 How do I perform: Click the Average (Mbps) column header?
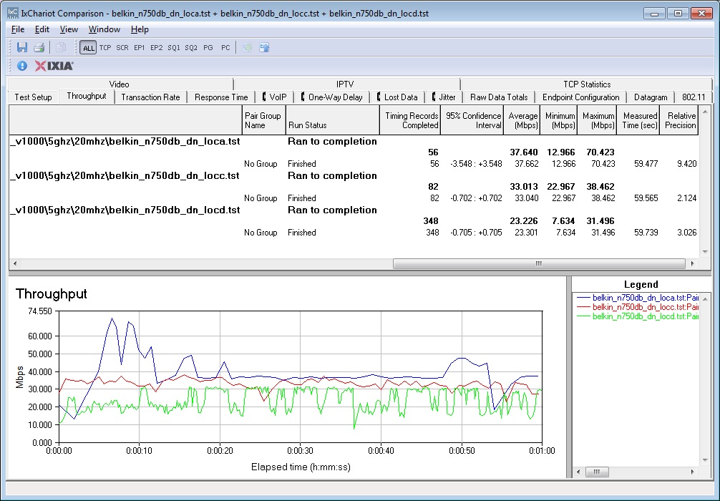[522, 120]
